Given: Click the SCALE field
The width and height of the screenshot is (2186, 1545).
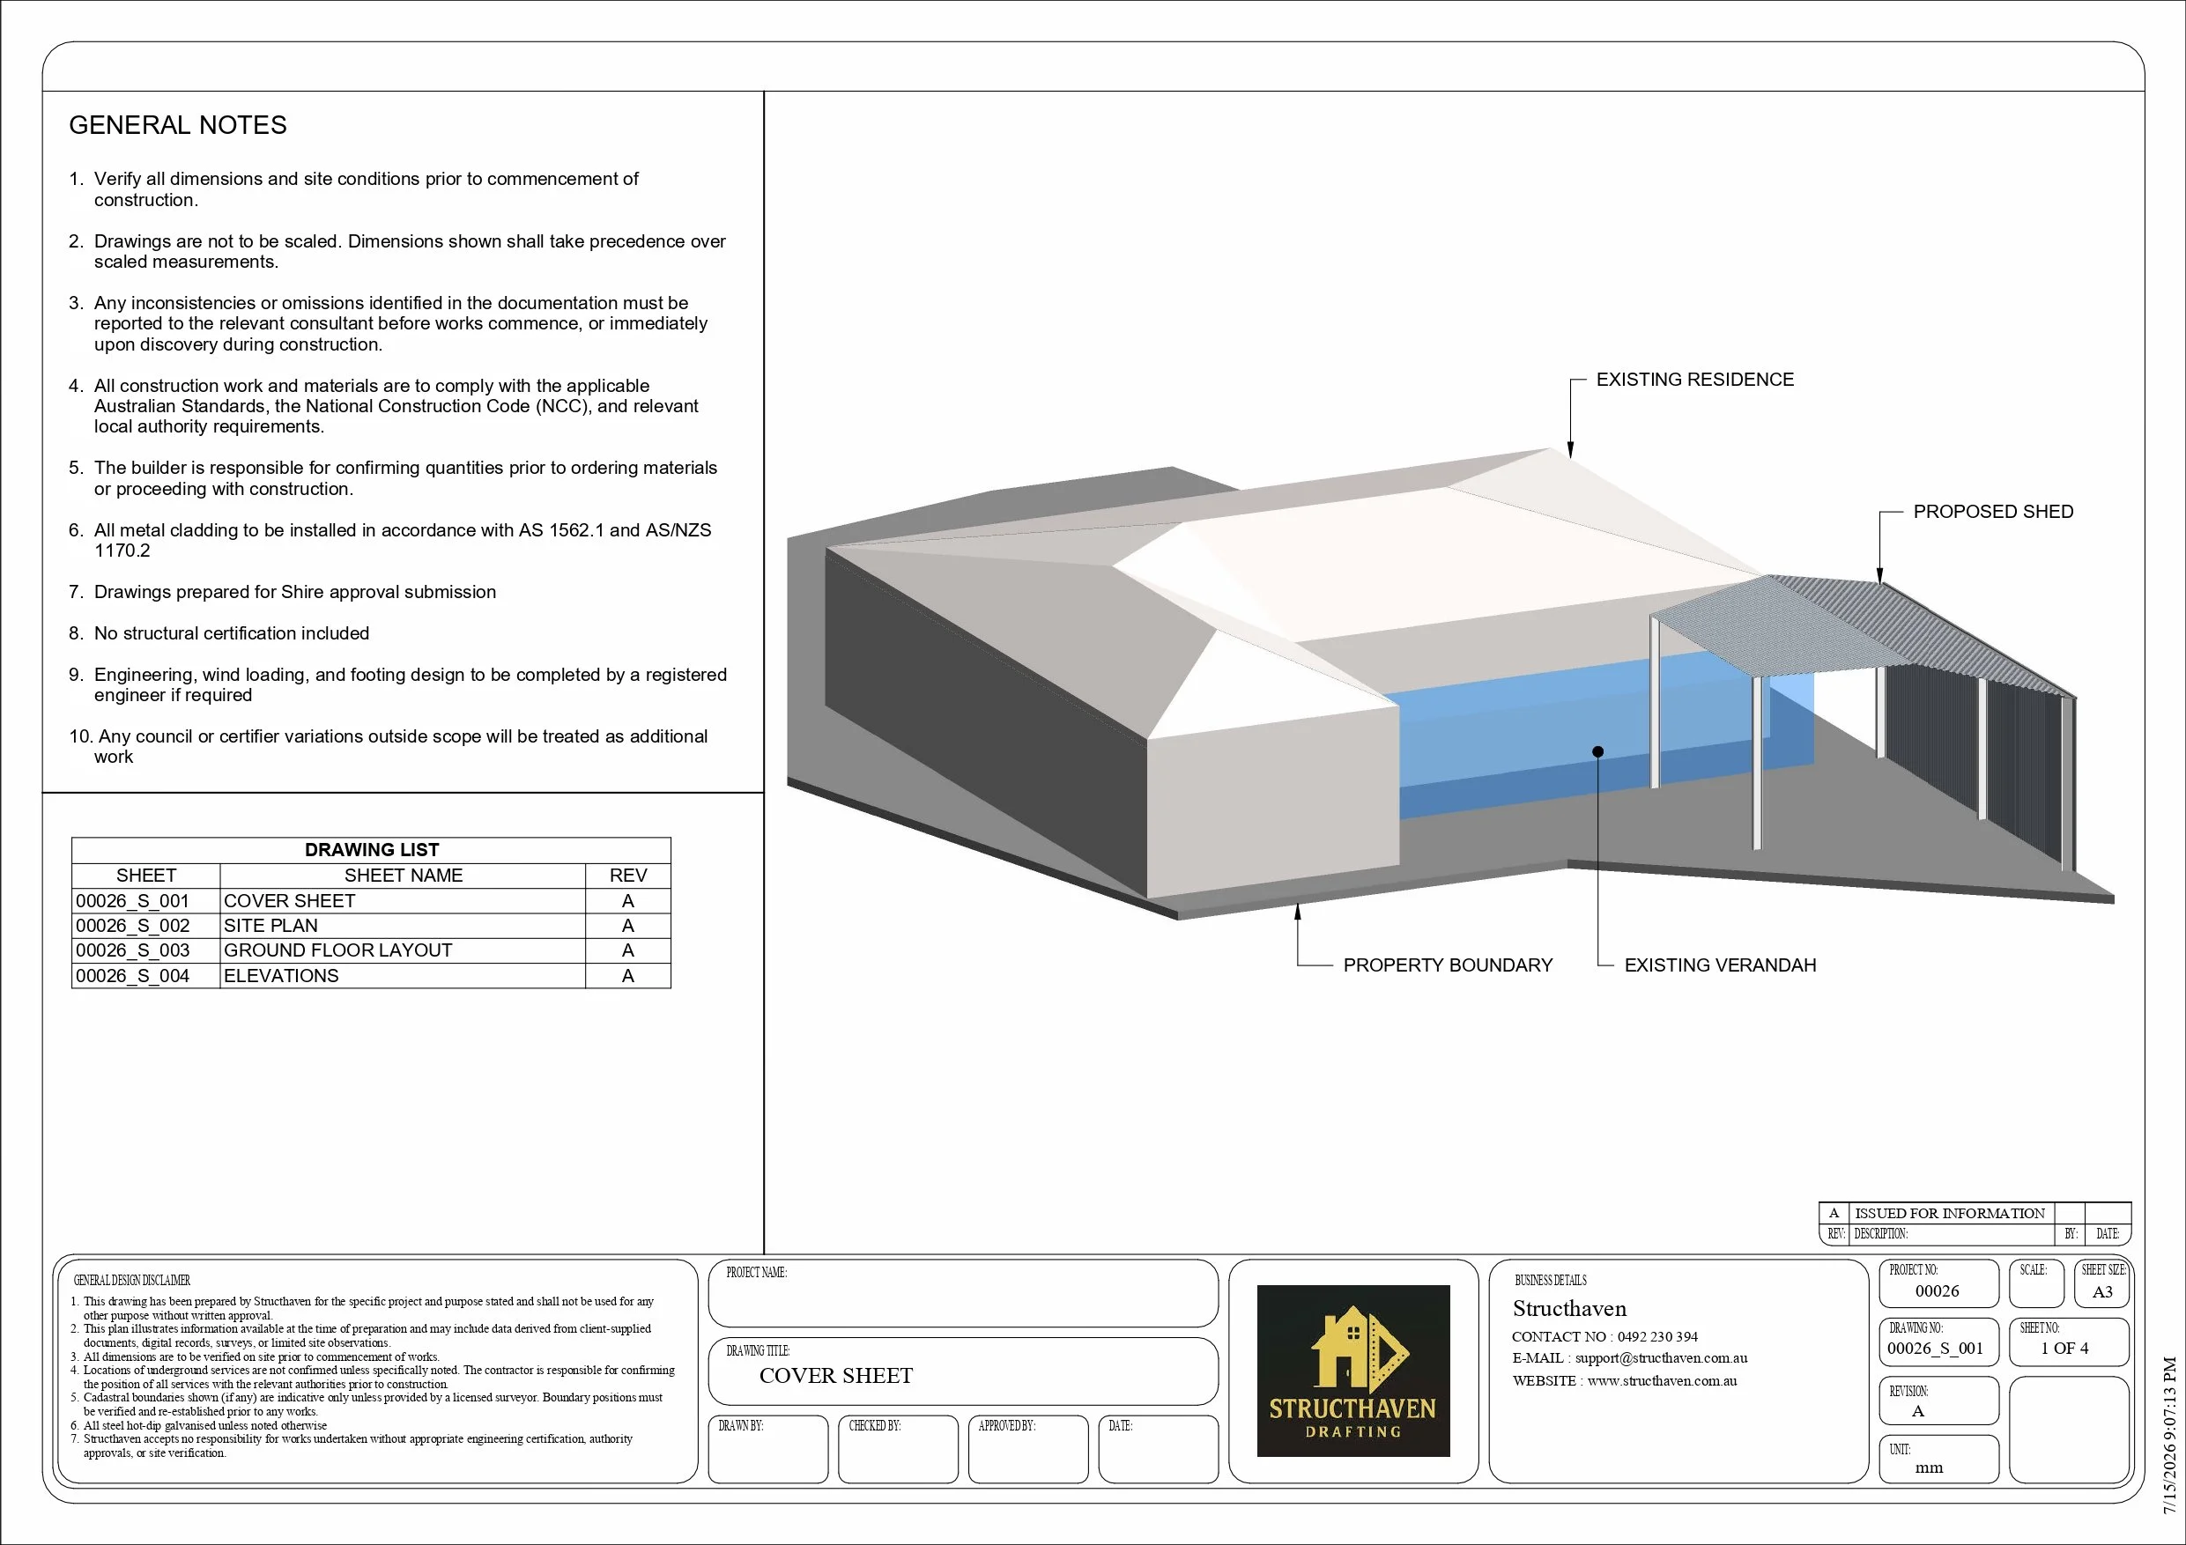Looking at the screenshot, I should [x=2035, y=1283].
